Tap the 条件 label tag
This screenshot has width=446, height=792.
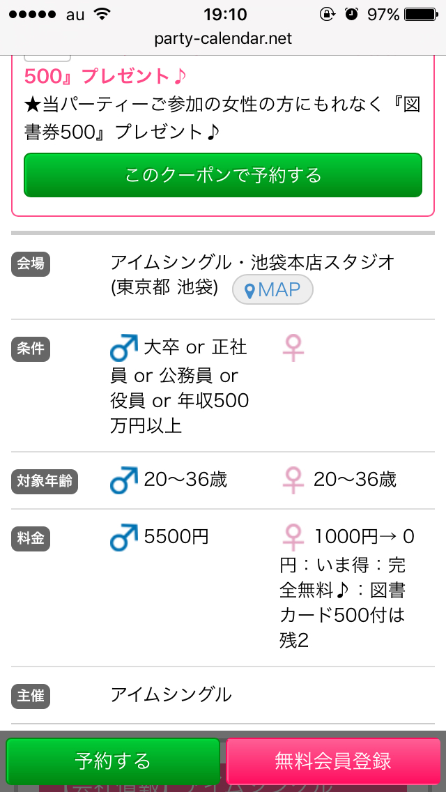click(x=31, y=349)
